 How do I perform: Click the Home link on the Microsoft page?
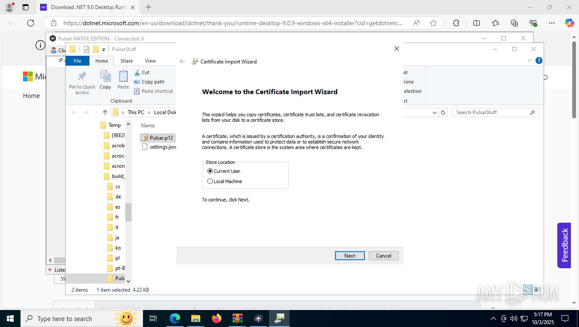pyautogui.click(x=31, y=96)
